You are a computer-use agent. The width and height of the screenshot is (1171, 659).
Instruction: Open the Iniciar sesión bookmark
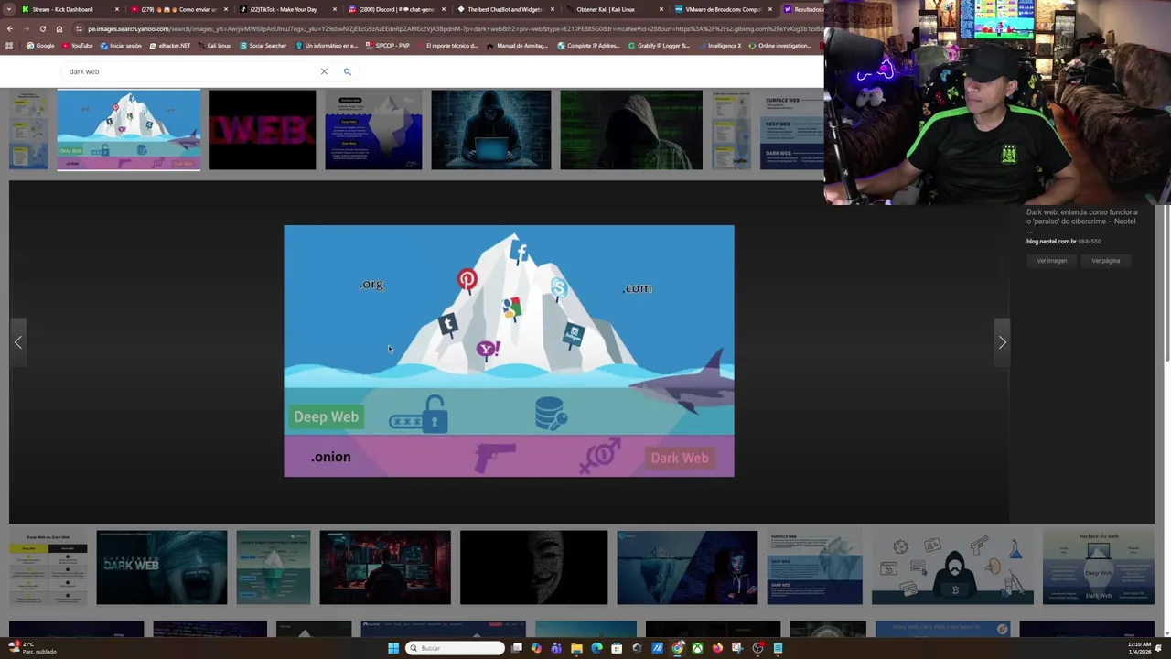[122, 46]
